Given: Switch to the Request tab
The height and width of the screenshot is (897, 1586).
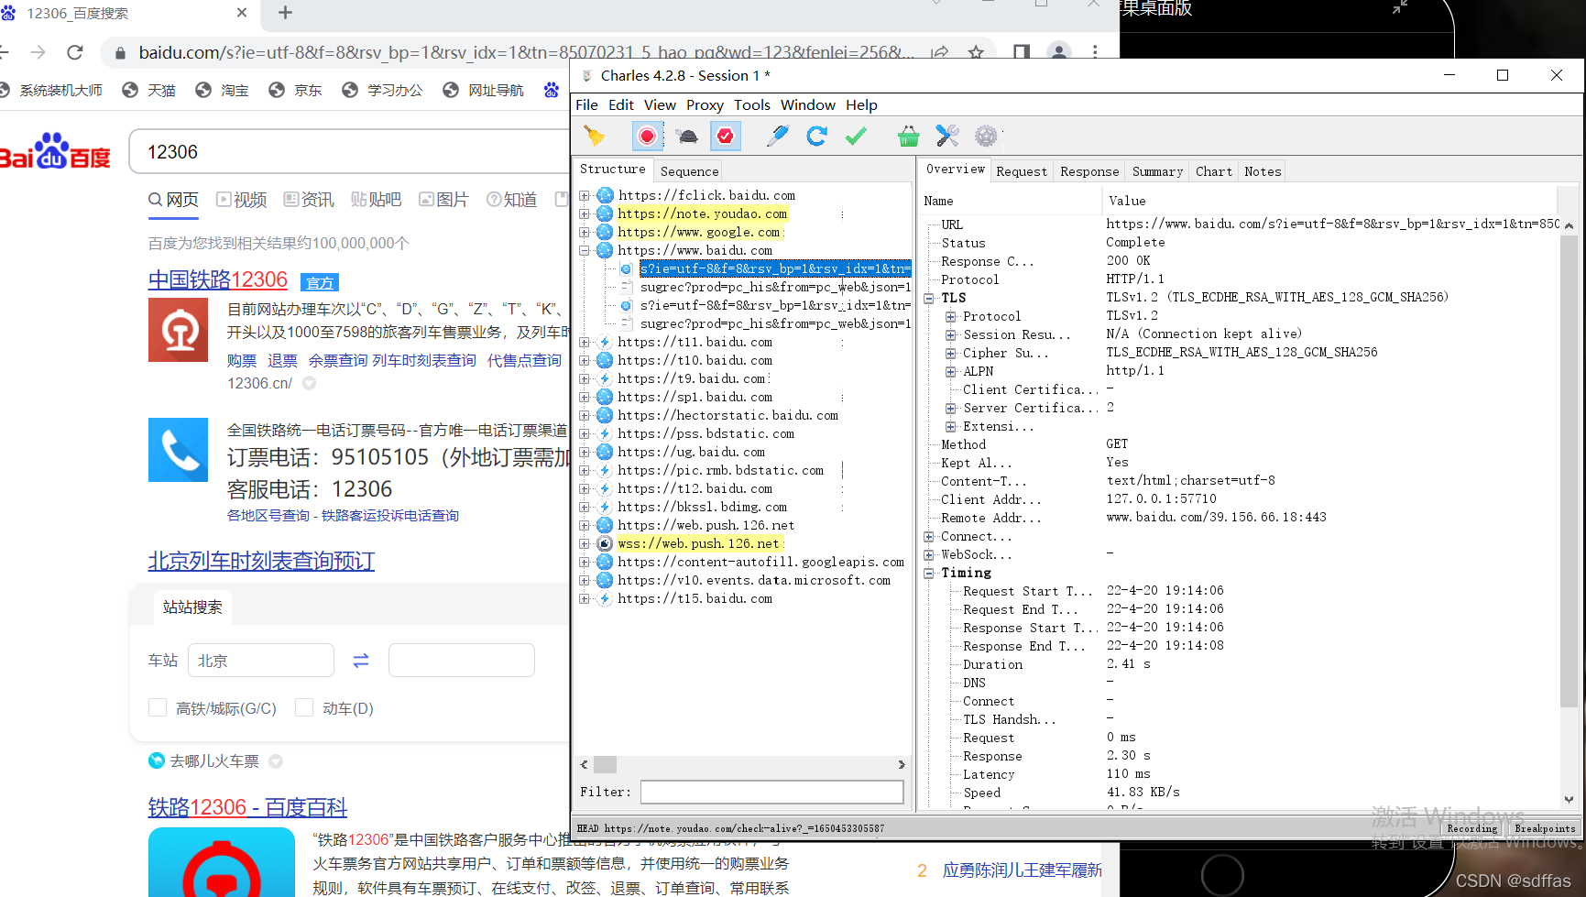Looking at the screenshot, I should (x=1022, y=171).
